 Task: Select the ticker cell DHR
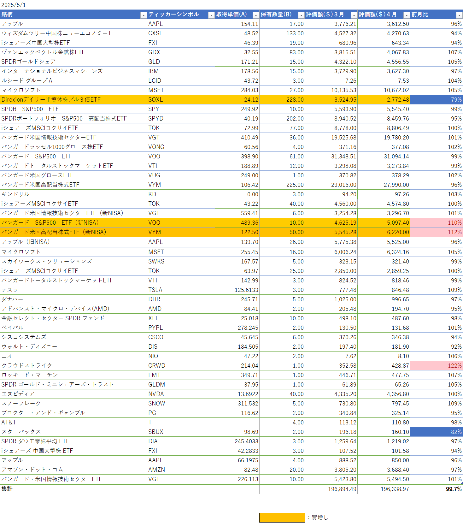coord(181,299)
